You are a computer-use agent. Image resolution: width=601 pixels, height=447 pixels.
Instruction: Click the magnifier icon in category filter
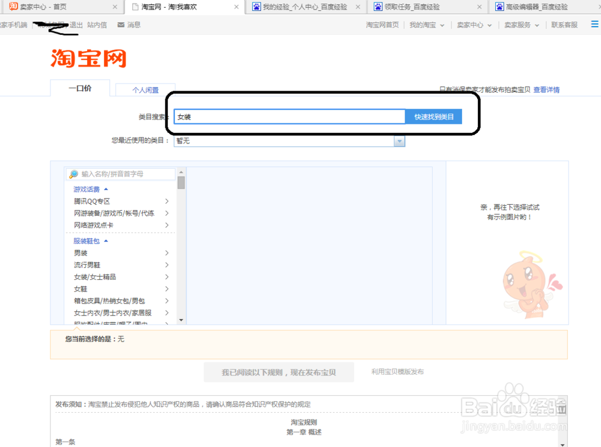(x=73, y=174)
